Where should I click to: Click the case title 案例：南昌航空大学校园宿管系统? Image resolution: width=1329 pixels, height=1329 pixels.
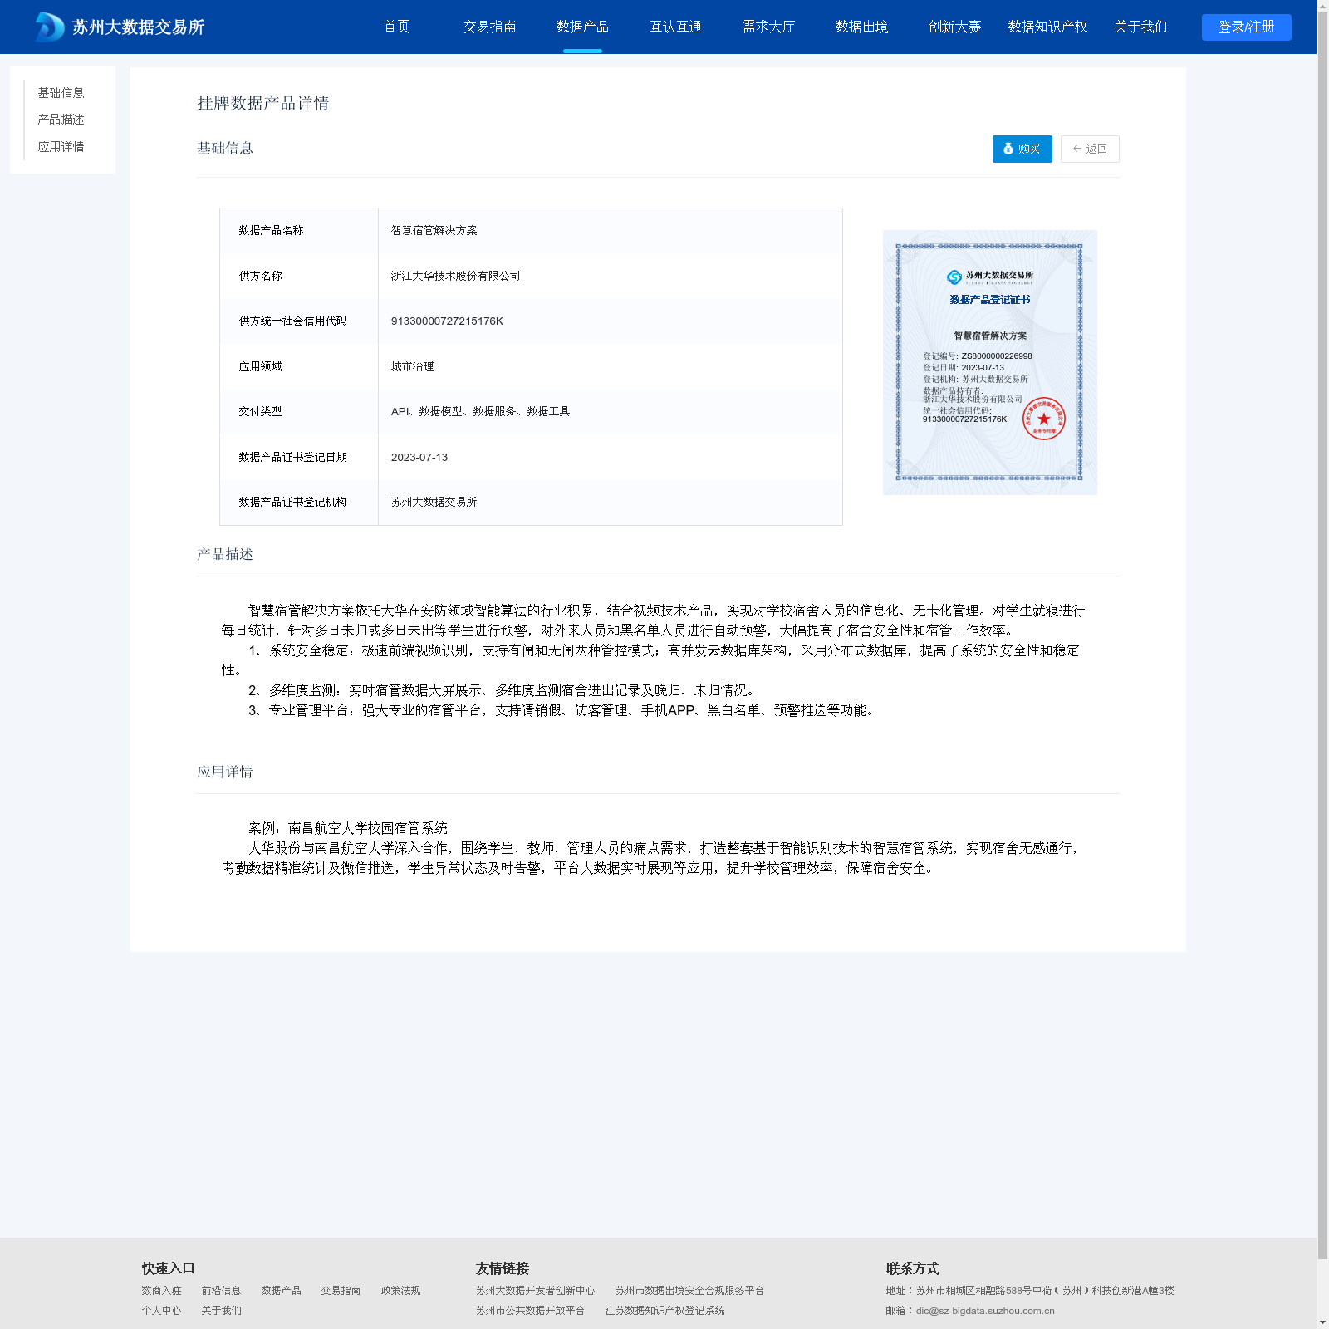coord(347,828)
